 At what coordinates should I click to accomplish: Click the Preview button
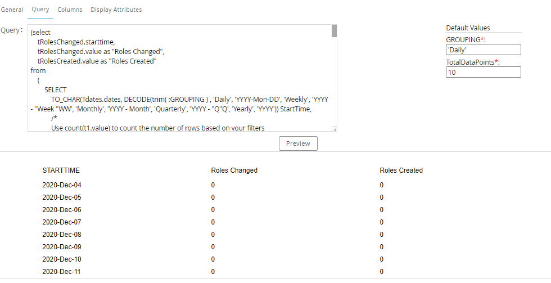point(298,143)
